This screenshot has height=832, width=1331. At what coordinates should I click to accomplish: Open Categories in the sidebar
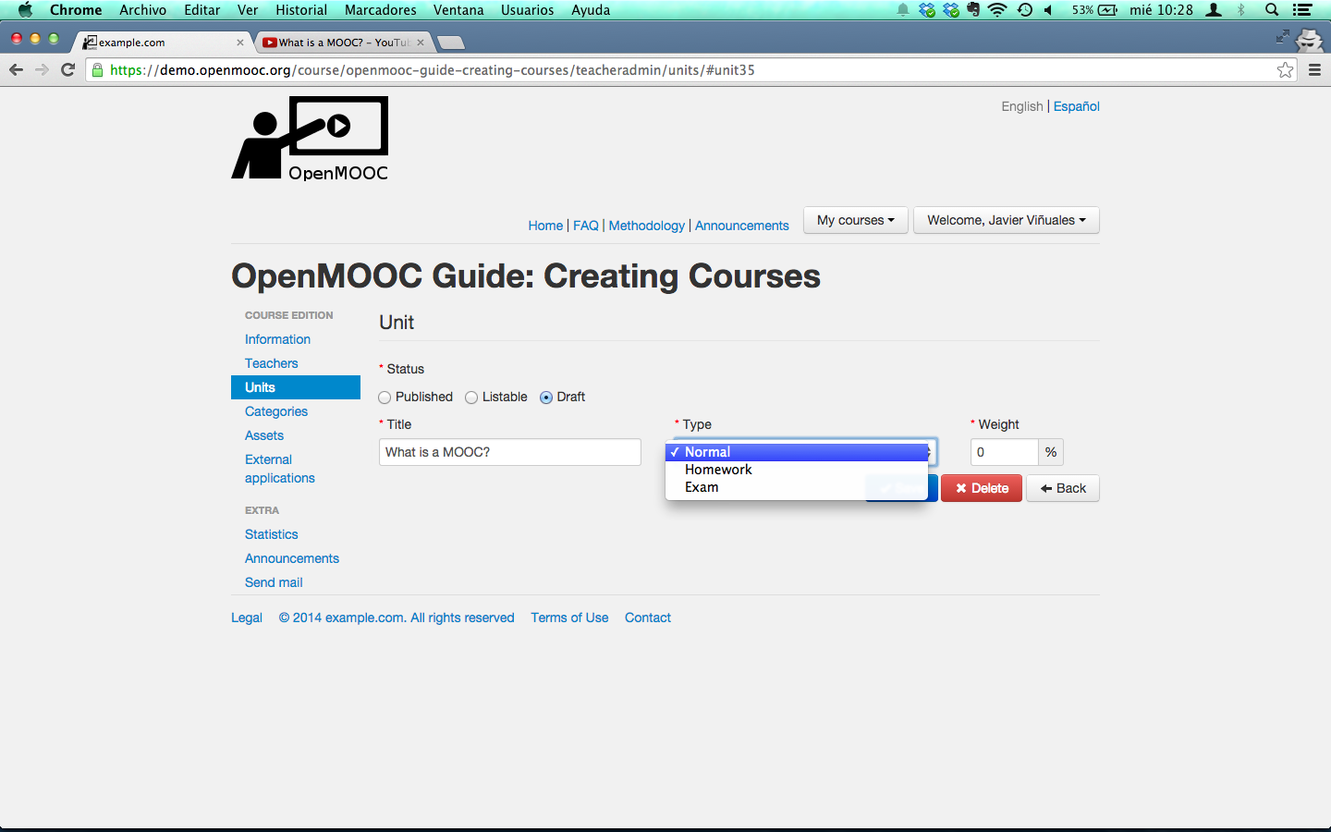[x=276, y=411]
